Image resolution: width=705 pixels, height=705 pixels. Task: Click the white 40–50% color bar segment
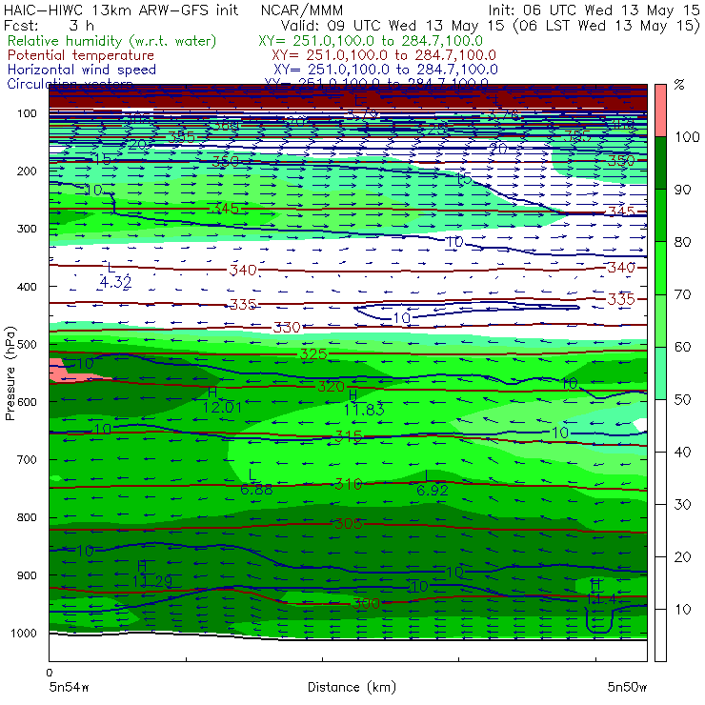tap(660, 426)
